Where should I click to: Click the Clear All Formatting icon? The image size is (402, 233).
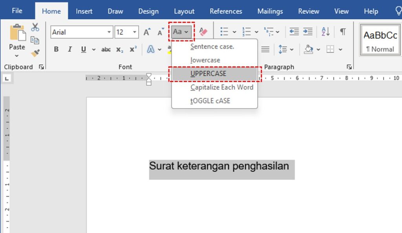point(203,31)
